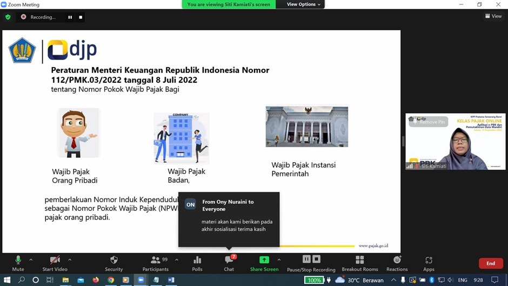Start video with the camera button
Image resolution: width=508 pixels, height=286 pixels.
click(x=55, y=263)
